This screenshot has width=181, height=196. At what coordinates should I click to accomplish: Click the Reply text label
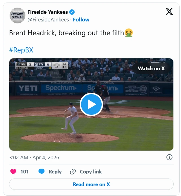pyautogui.click(x=55, y=171)
